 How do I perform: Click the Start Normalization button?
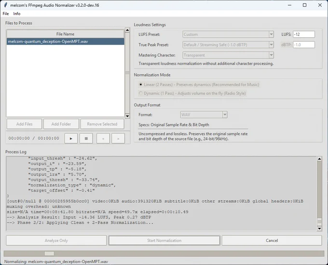[x=164, y=240]
